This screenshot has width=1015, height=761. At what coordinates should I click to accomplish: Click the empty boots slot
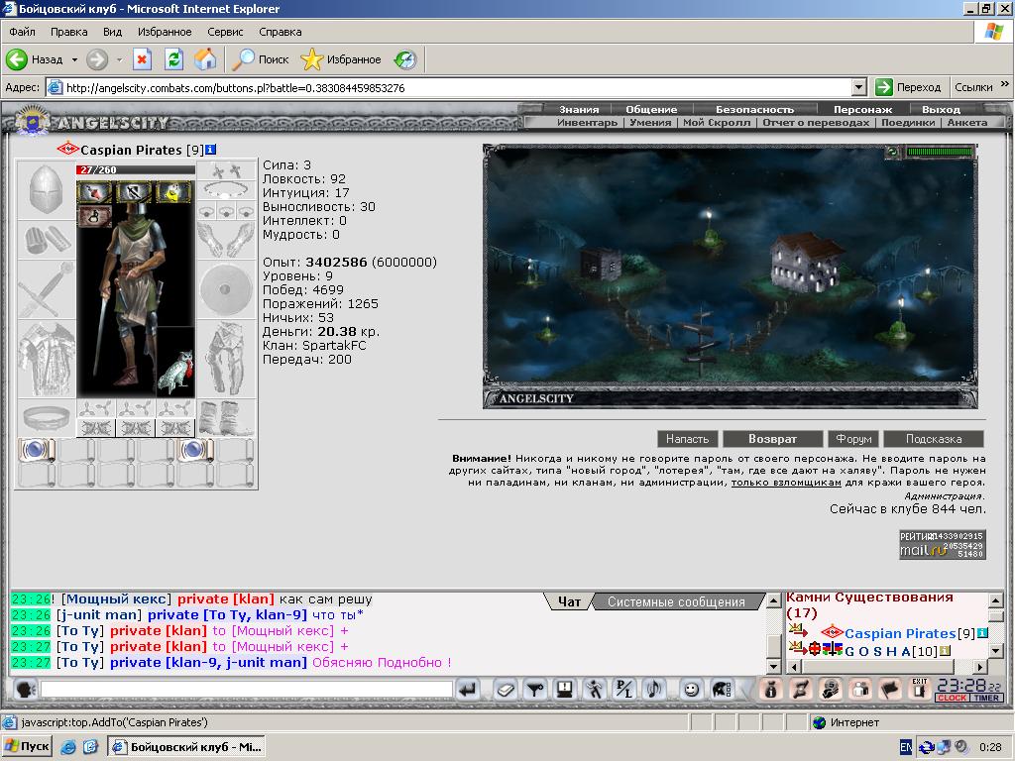tap(226, 418)
